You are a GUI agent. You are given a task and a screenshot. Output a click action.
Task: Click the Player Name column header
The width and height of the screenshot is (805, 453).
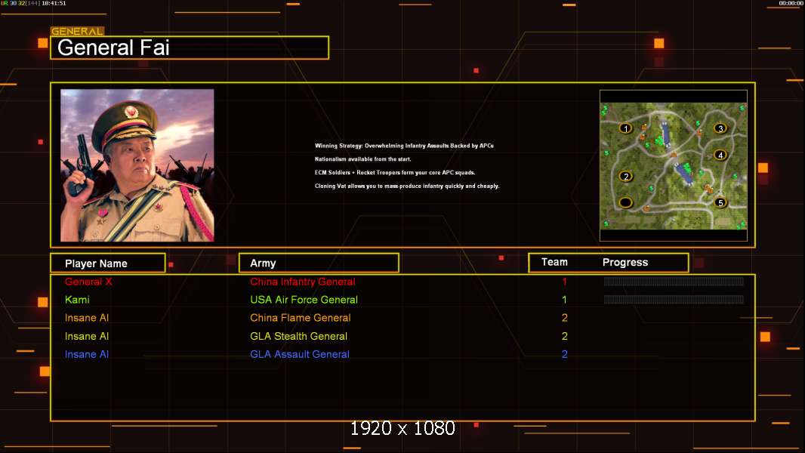coord(108,263)
